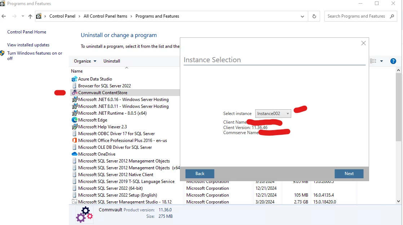
Task: Refresh the Programs and Features address bar
Action: (314, 16)
